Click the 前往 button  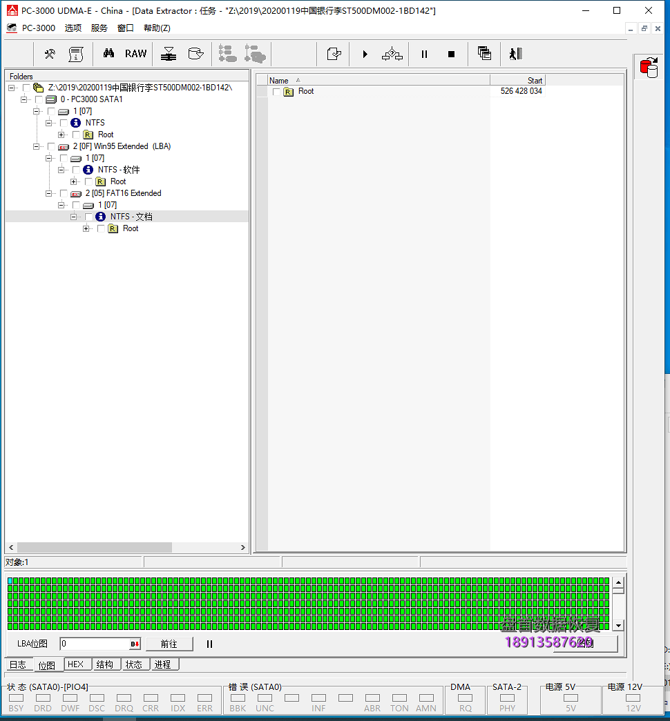(x=169, y=644)
